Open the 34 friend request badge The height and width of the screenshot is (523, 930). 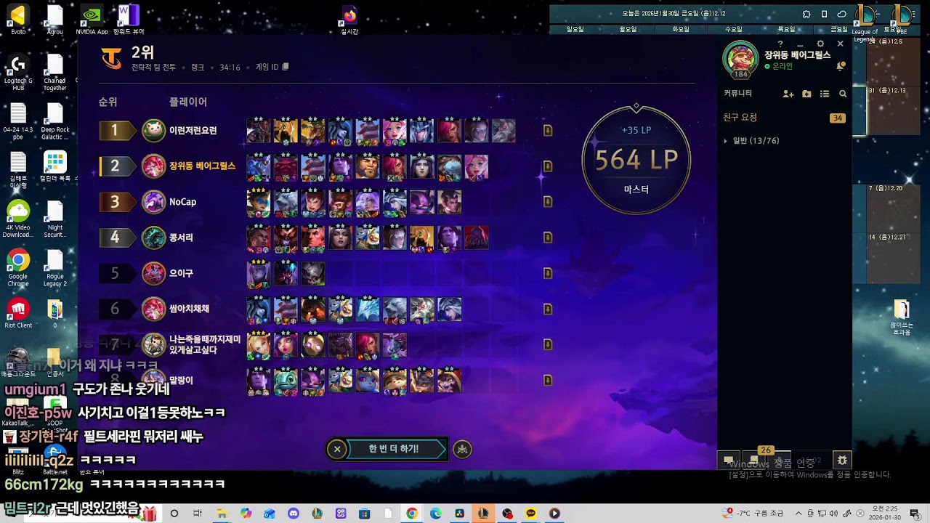[x=838, y=118]
